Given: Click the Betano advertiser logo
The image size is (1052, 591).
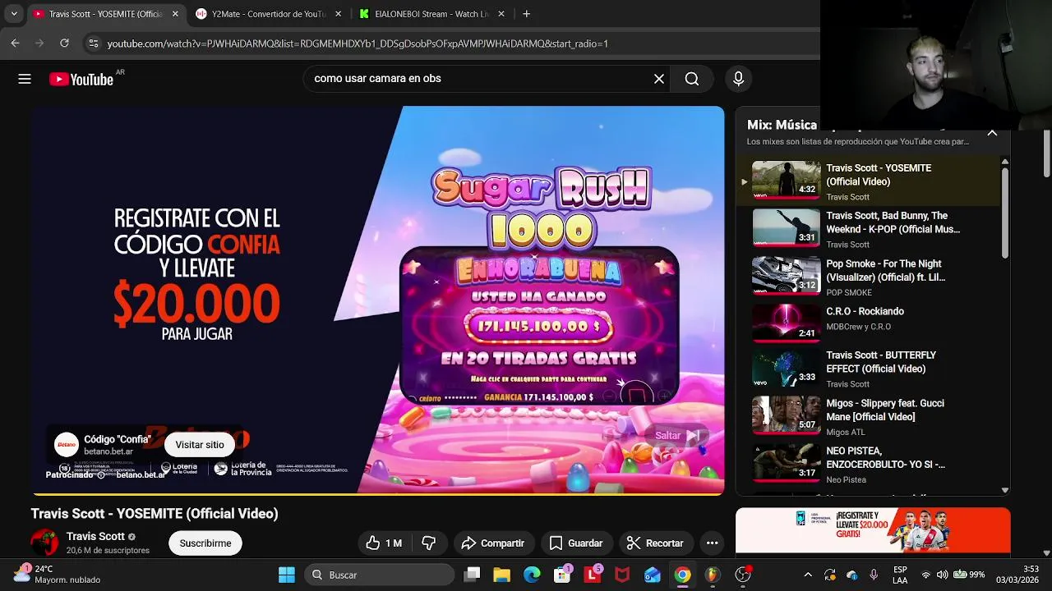Looking at the screenshot, I should click(x=67, y=445).
